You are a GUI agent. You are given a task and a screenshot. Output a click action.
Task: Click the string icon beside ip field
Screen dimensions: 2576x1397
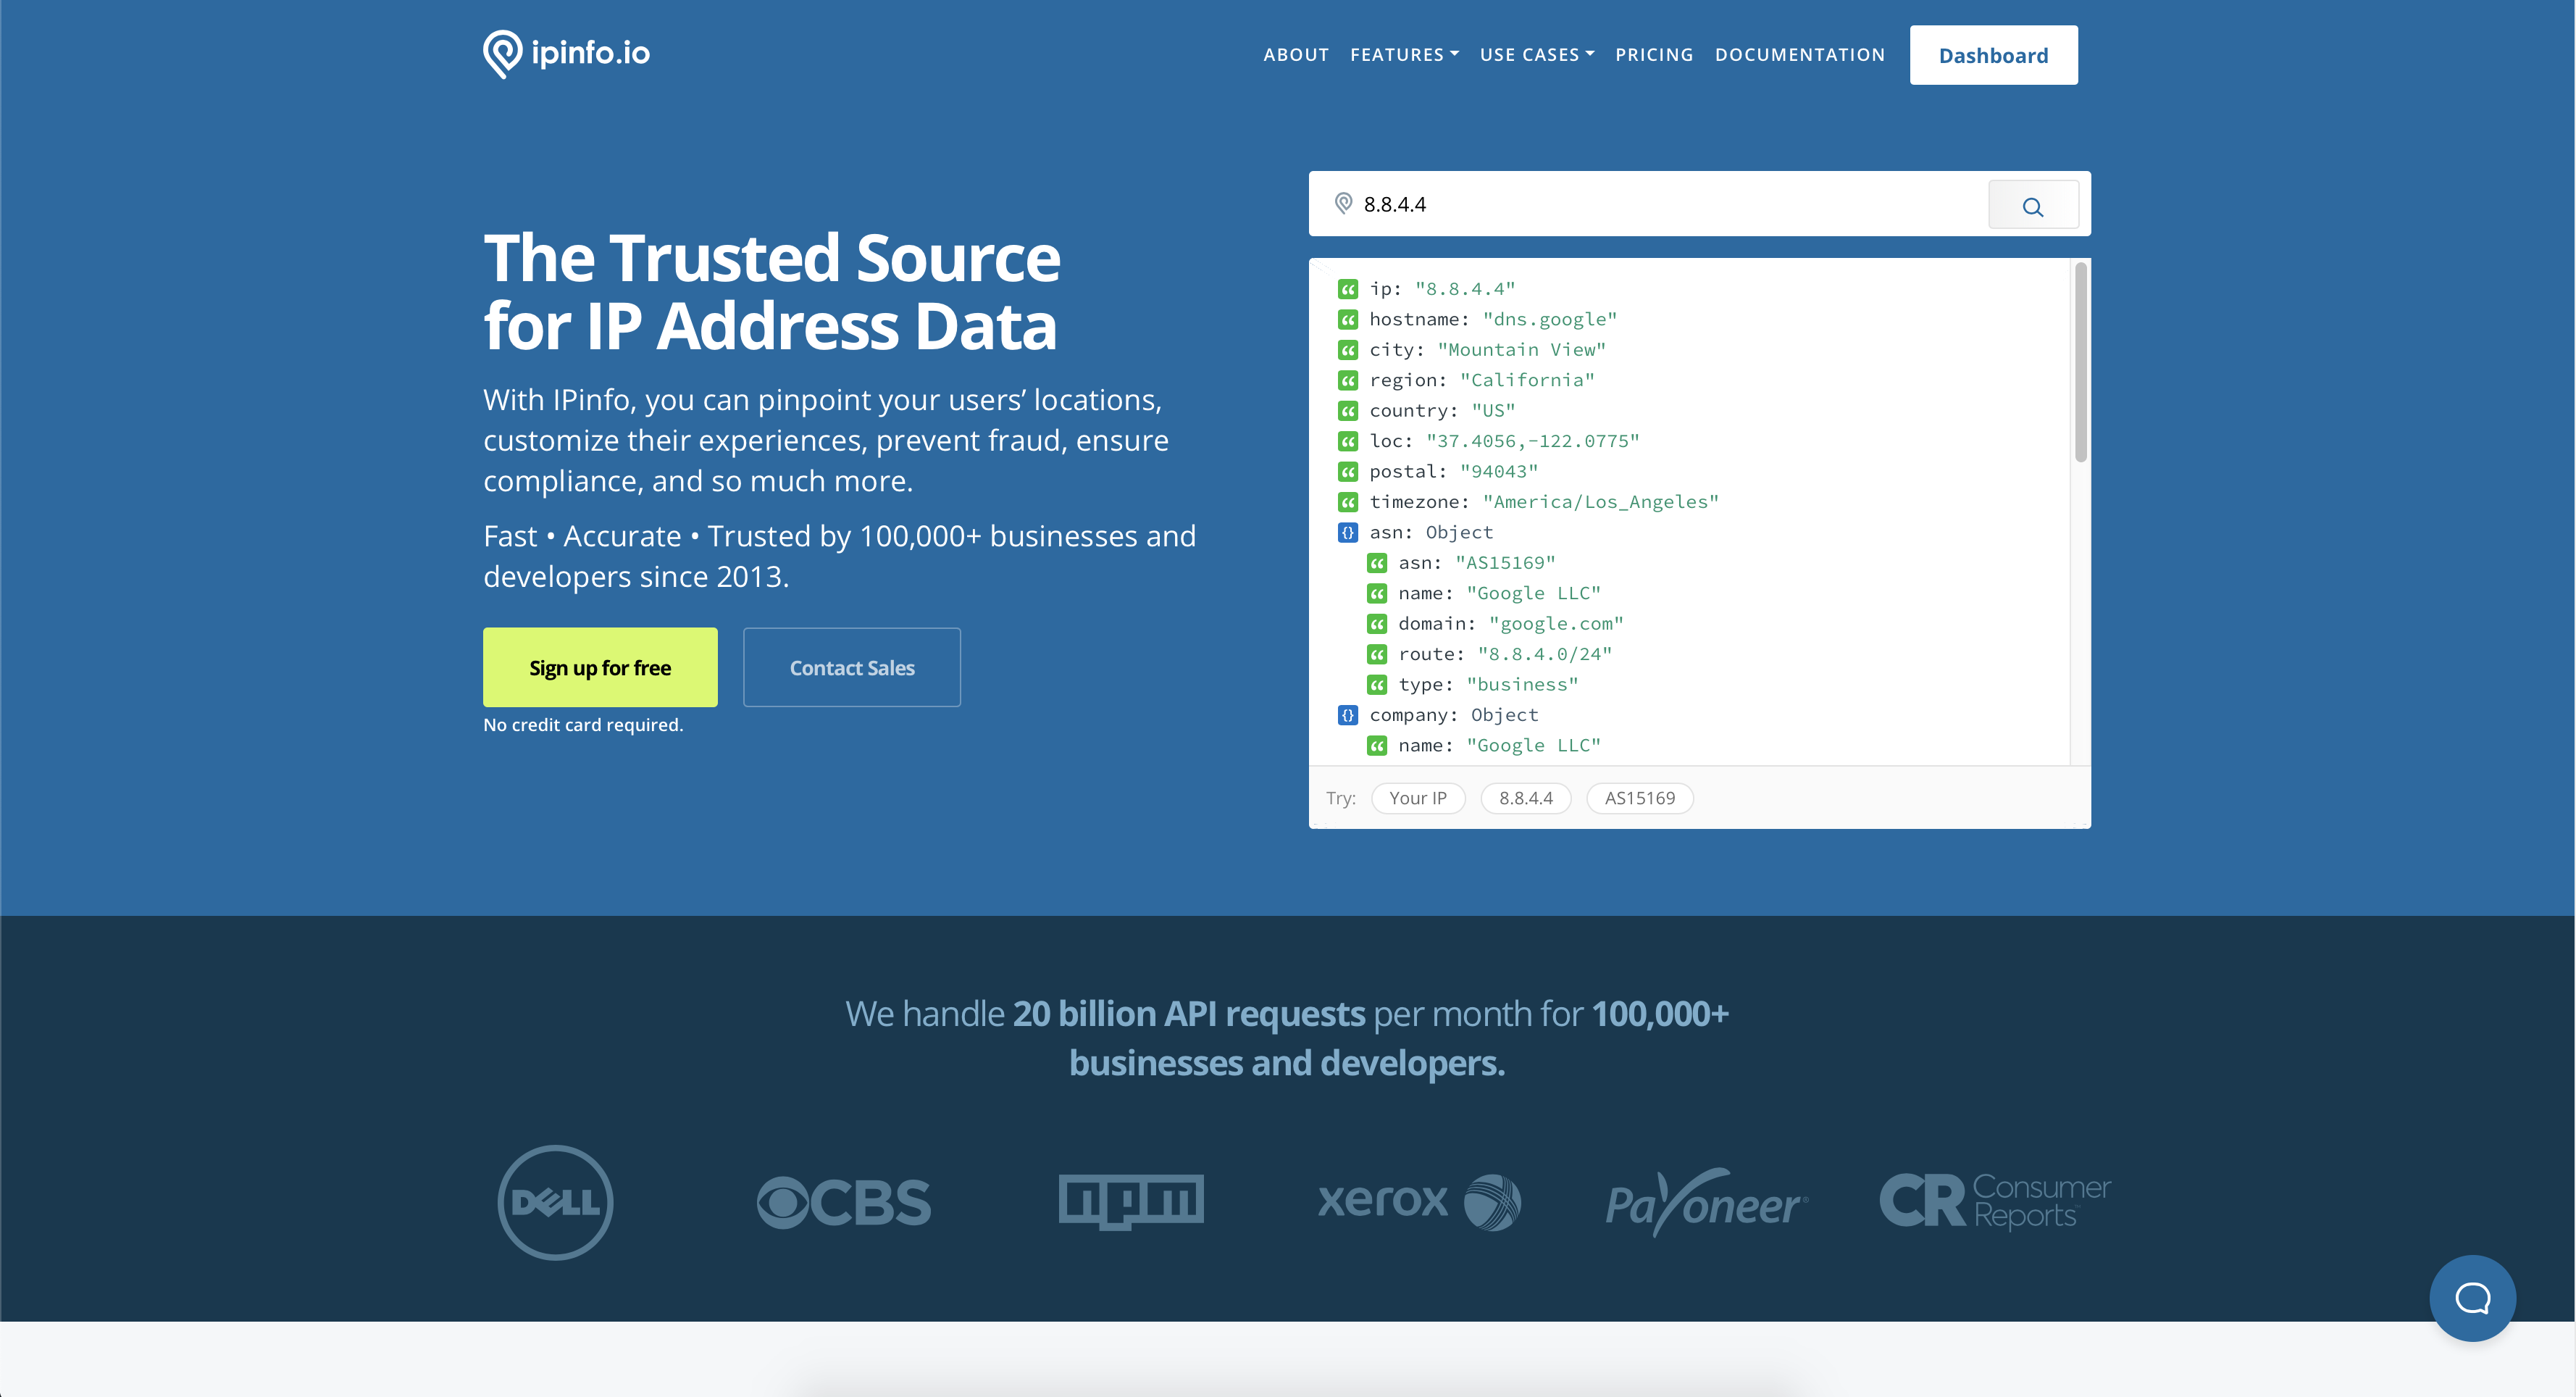coord(1348,289)
